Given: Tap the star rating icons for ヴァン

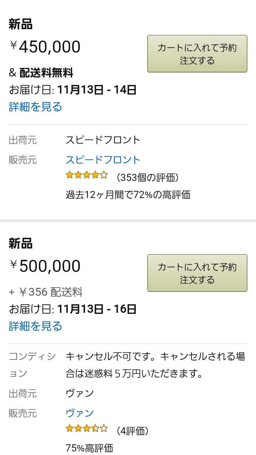Looking at the screenshot, I should click(x=86, y=428).
